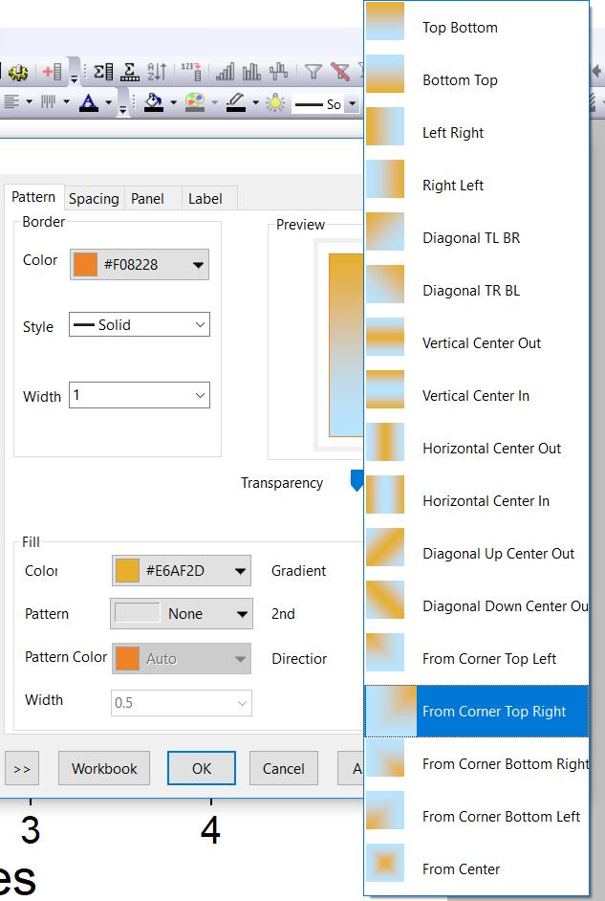Open the border Style dropdown showing Solid
This screenshot has height=901, width=605.
pos(140,325)
